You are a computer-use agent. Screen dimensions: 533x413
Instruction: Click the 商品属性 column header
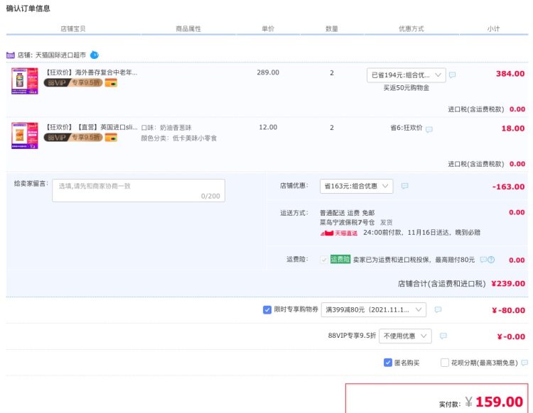(188, 29)
